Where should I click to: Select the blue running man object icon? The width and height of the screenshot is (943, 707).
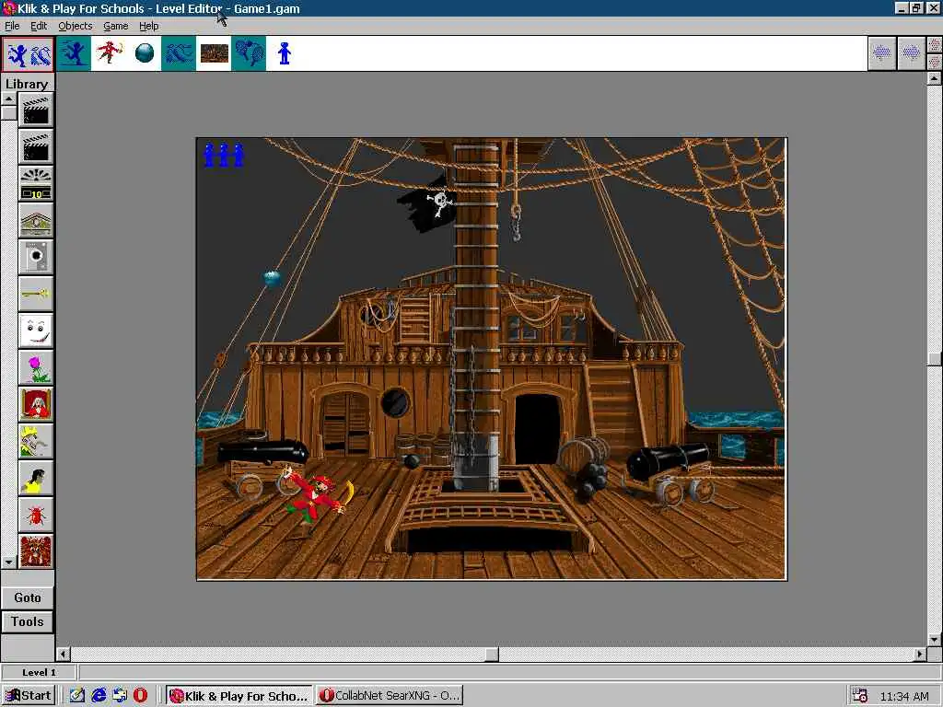(74, 53)
